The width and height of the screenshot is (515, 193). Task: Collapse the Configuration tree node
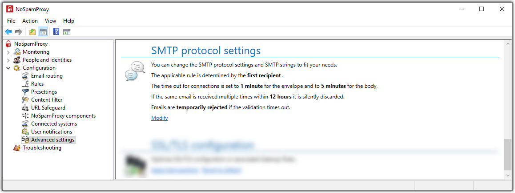pos(8,68)
